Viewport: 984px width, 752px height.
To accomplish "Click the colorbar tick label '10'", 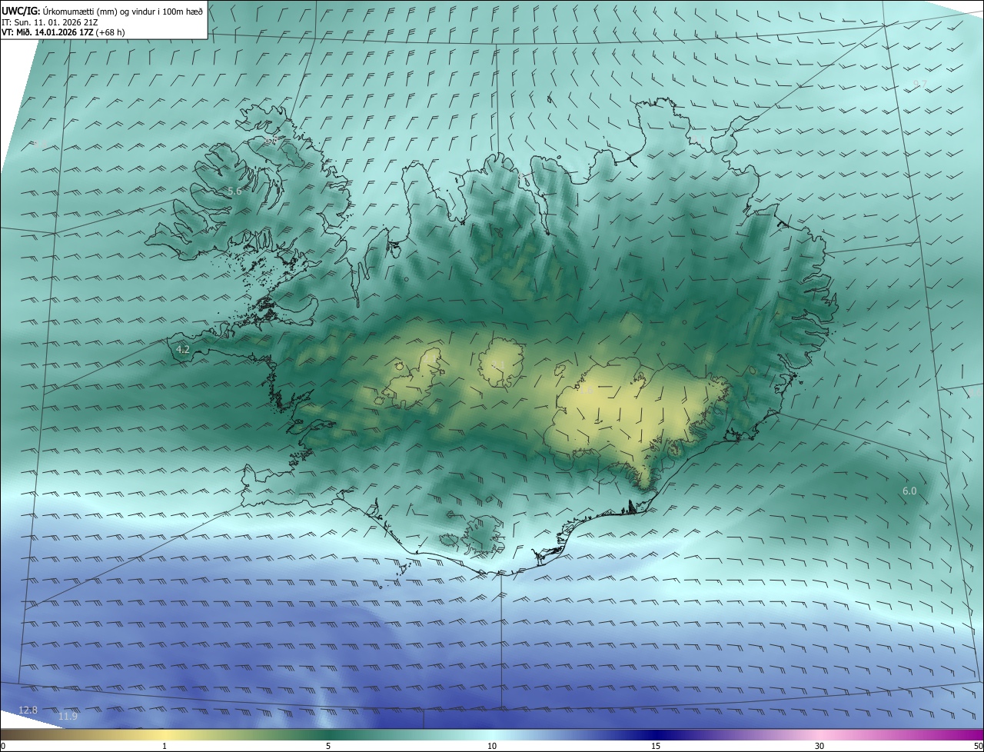I will [x=492, y=746].
